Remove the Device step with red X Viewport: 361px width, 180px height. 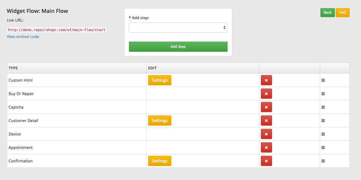266,134
